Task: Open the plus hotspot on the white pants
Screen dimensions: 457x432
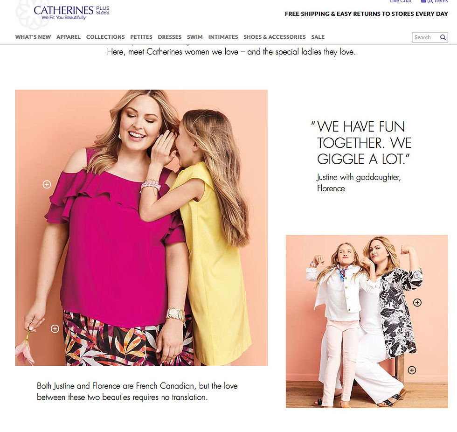Action: click(x=412, y=370)
